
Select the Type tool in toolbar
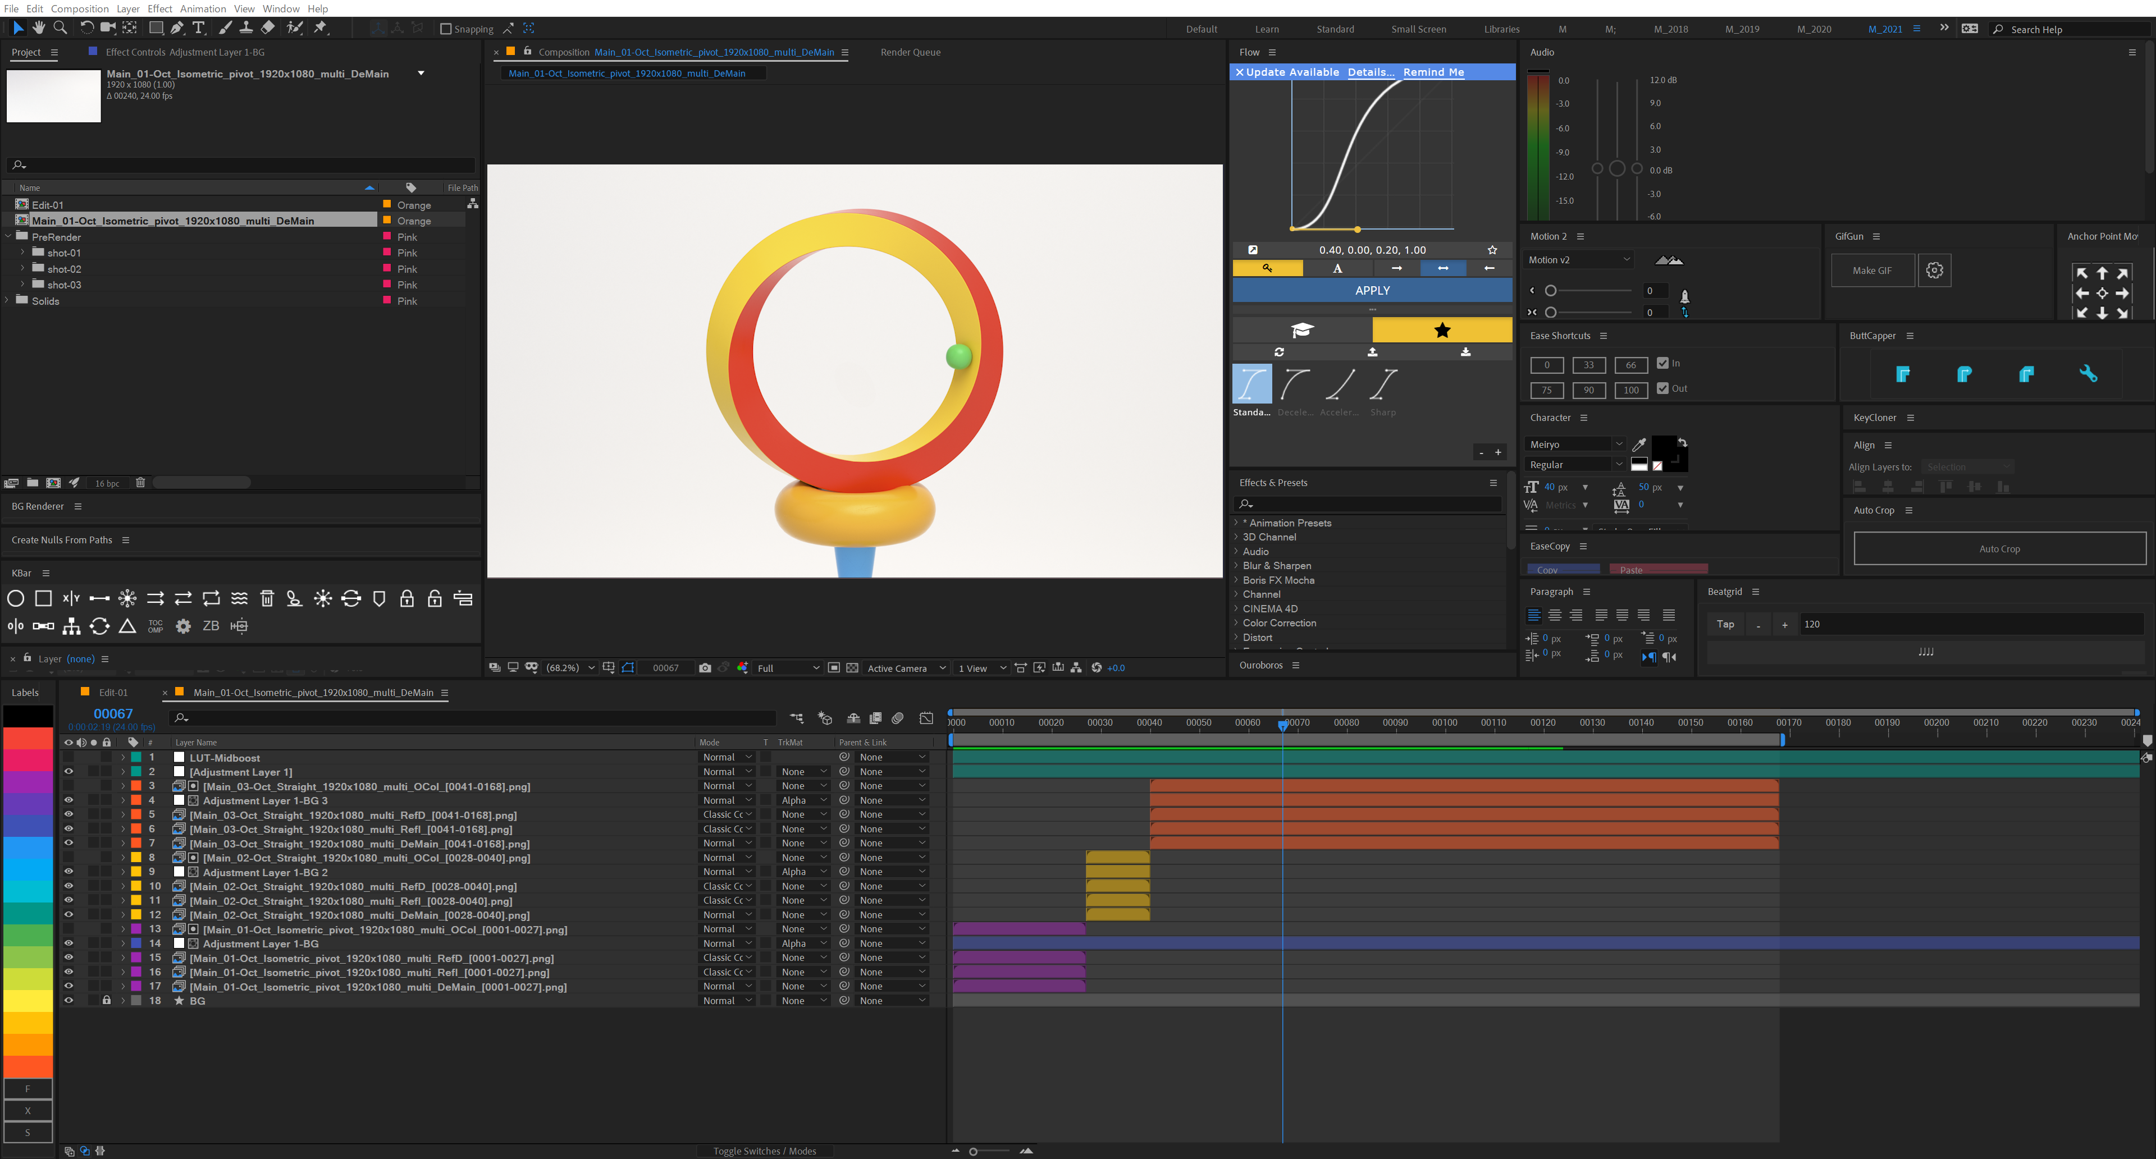(198, 28)
